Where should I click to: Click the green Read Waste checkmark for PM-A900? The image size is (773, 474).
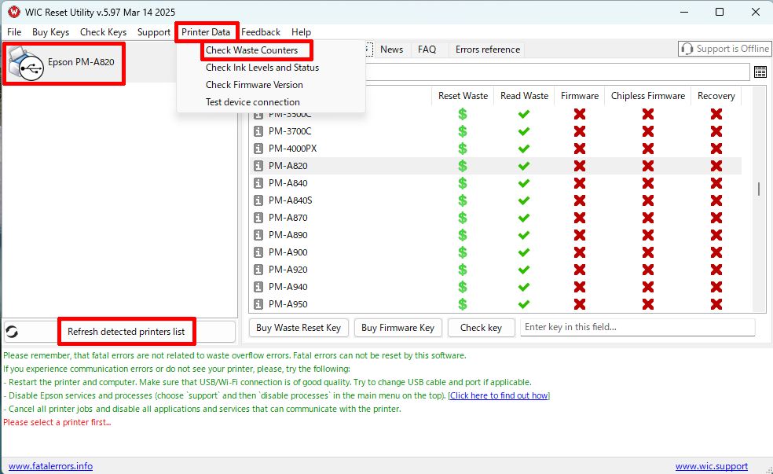pos(524,252)
